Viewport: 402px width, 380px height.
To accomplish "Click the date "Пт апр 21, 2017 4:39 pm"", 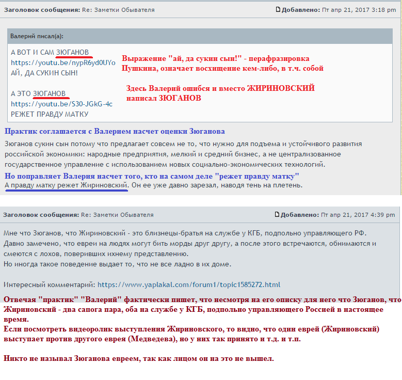I will [x=358, y=215].
